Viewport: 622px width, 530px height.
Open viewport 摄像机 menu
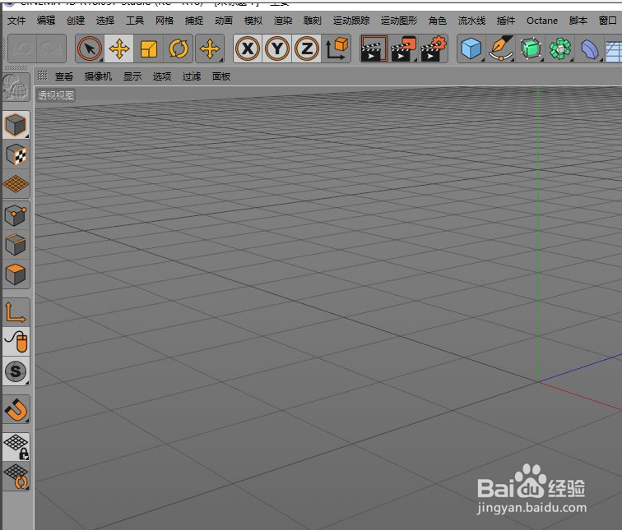coord(98,76)
